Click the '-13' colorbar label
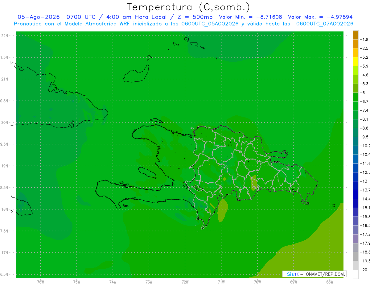 click(x=364, y=181)
